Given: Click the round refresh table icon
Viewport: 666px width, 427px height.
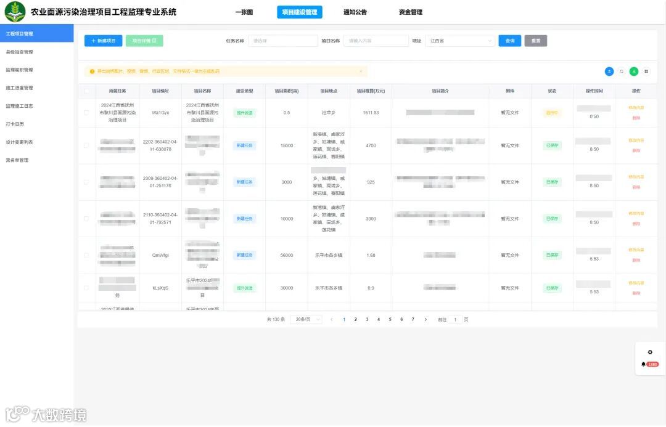Looking at the screenshot, I should pos(622,71).
